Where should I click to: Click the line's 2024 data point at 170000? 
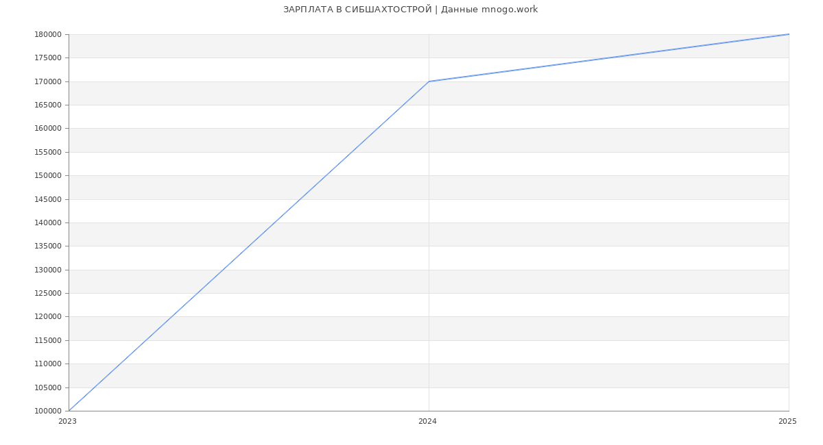(429, 81)
